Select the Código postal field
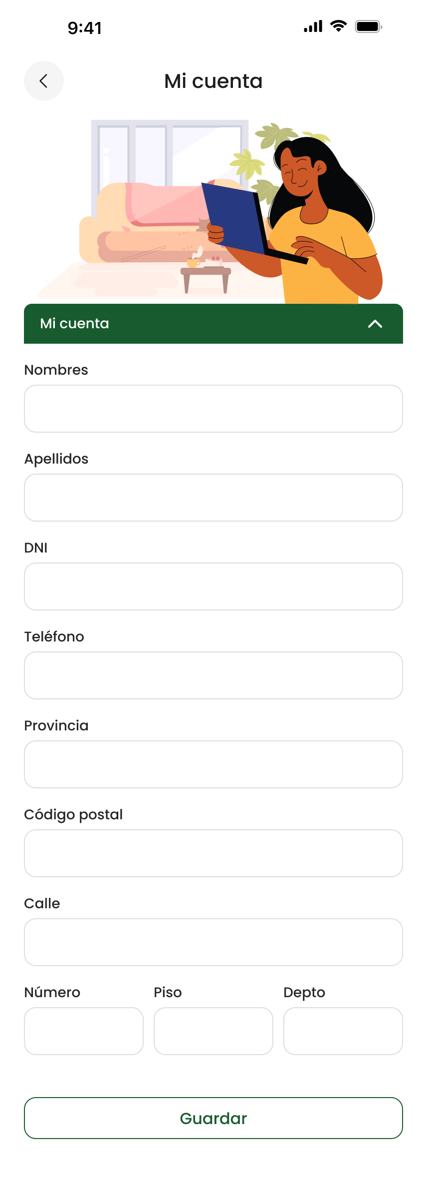 [x=213, y=853]
